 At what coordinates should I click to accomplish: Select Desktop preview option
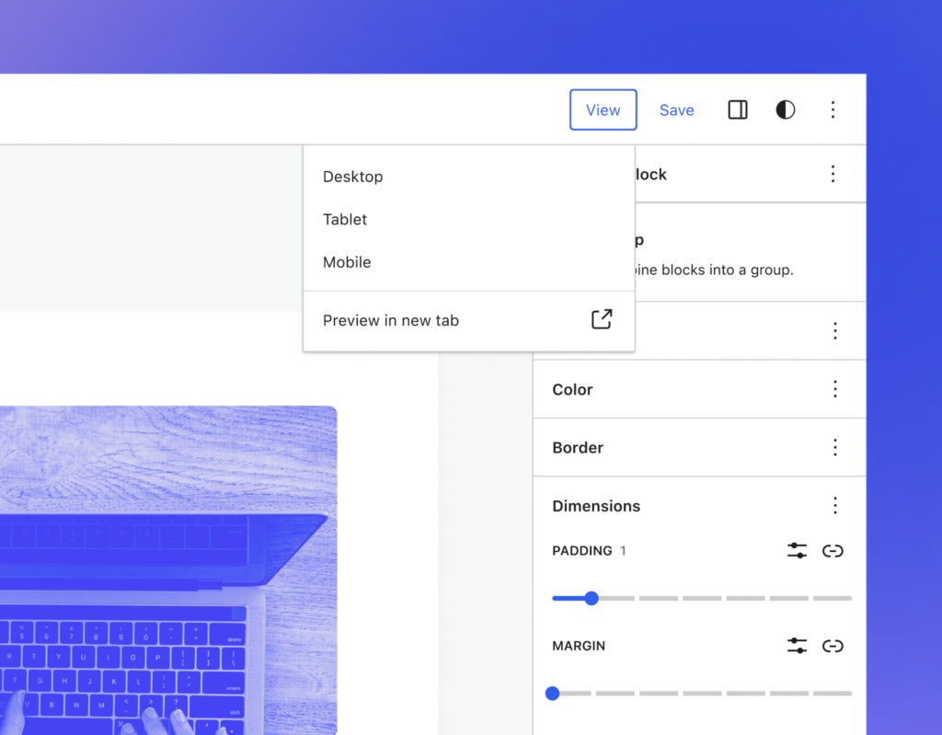click(468, 177)
